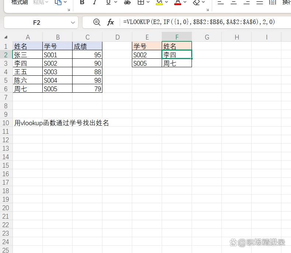Select cell B1 containing 学号
This screenshot has width=291, height=253.
click(57, 46)
